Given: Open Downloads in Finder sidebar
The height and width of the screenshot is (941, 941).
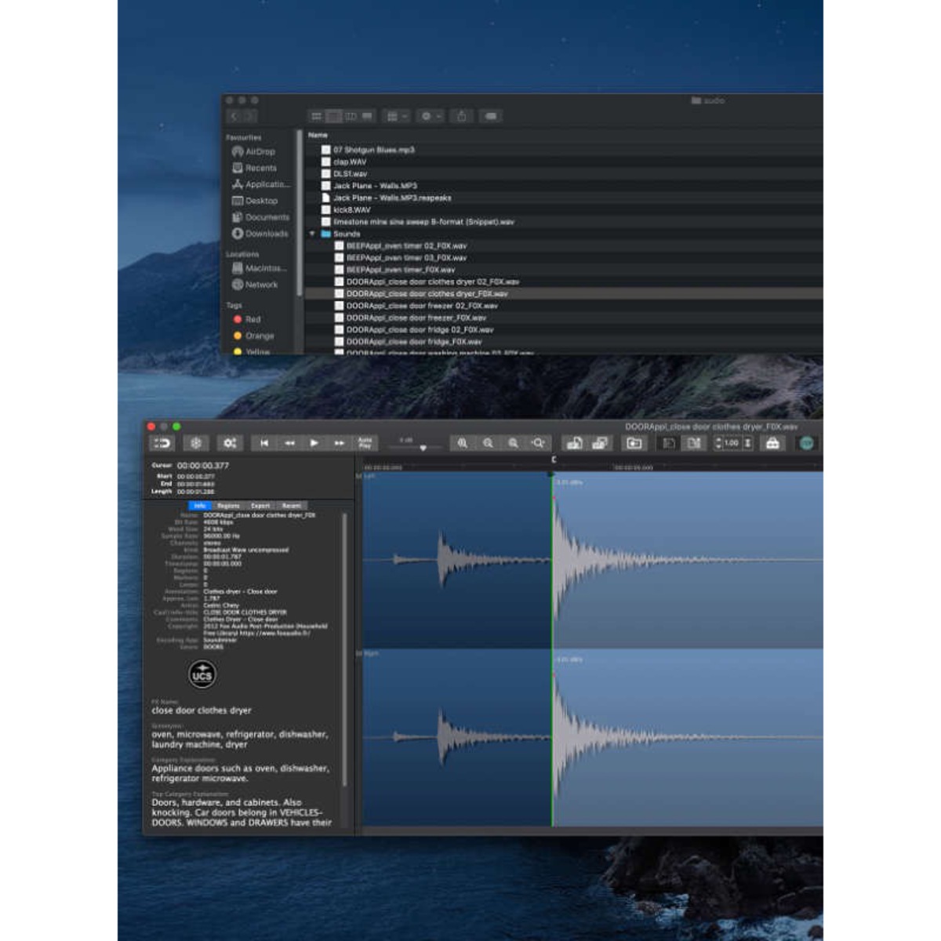Looking at the screenshot, I should 260,234.
